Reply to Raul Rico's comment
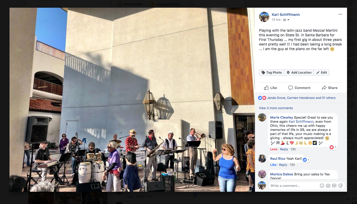This screenshot has height=204, width=357. click(x=283, y=165)
